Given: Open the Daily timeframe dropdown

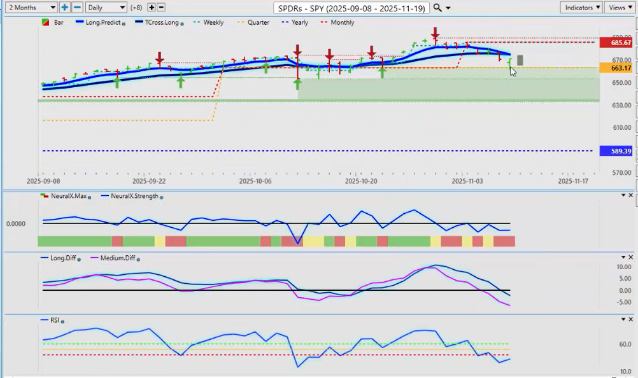Looking at the screenshot, I should (106, 8).
